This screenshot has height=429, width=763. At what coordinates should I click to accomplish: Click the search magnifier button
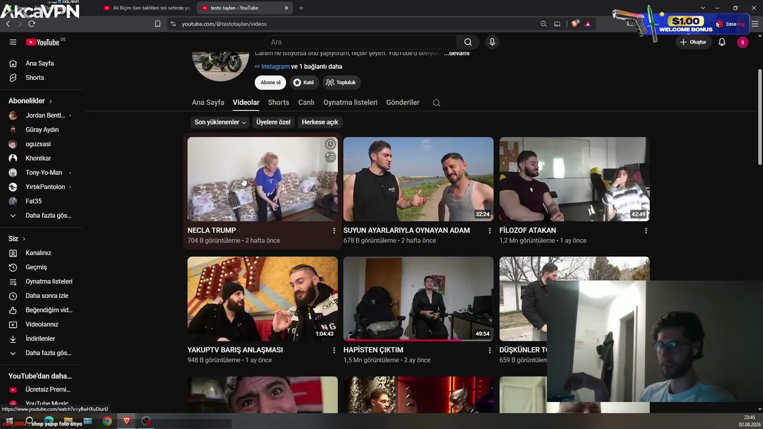pyautogui.click(x=468, y=42)
